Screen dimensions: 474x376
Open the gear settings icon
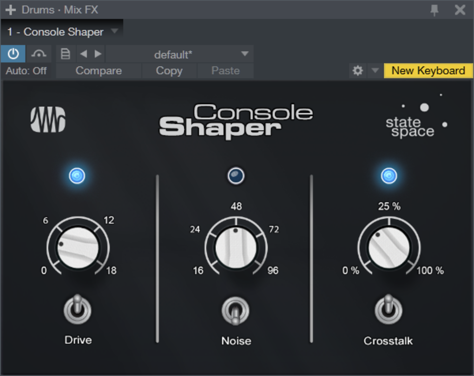click(x=358, y=71)
